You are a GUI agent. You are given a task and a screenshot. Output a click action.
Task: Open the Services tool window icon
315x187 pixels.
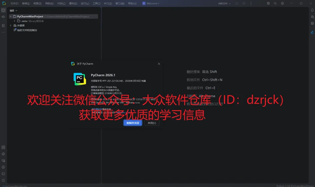(x=3, y=167)
